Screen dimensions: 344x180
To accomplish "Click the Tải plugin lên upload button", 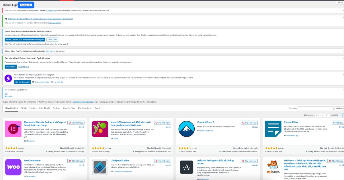I will [x=26, y=5].
